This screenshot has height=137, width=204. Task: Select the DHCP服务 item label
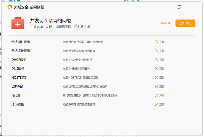pos(19,60)
